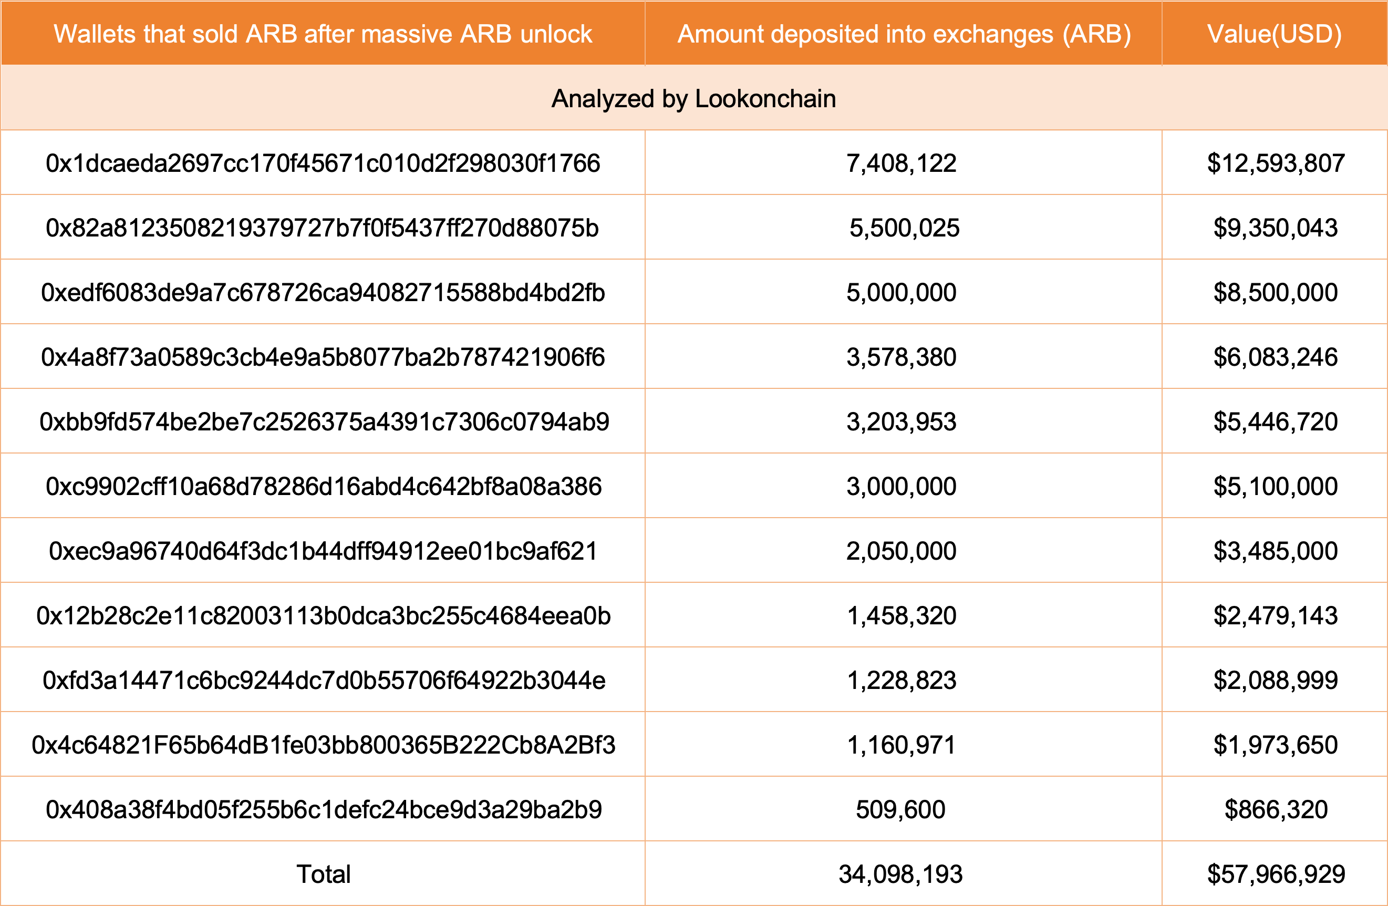Click the Value(USD) column header
The width and height of the screenshot is (1388, 906).
tap(1275, 34)
